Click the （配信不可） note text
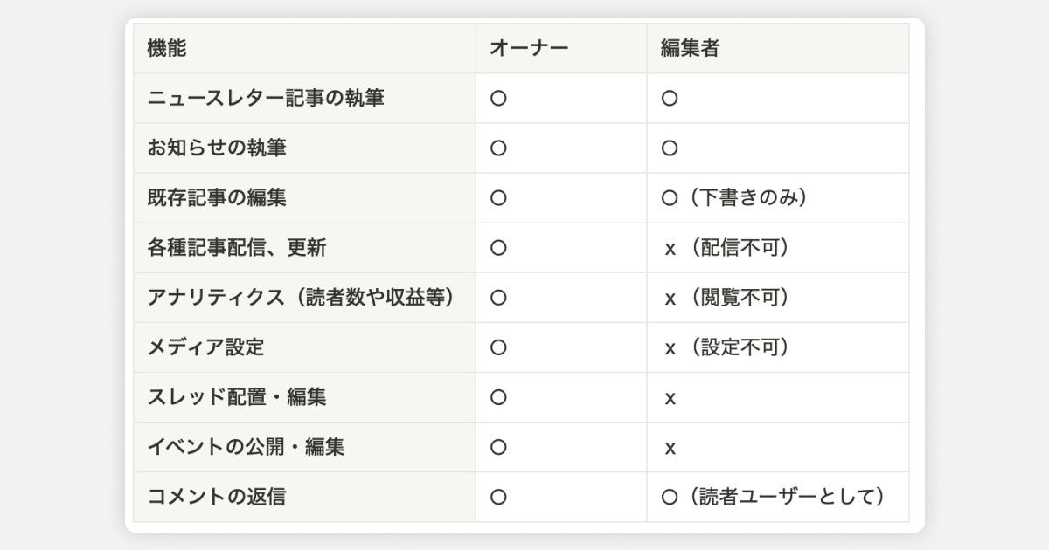The width and height of the screenshot is (1049, 550). (x=739, y=248)
